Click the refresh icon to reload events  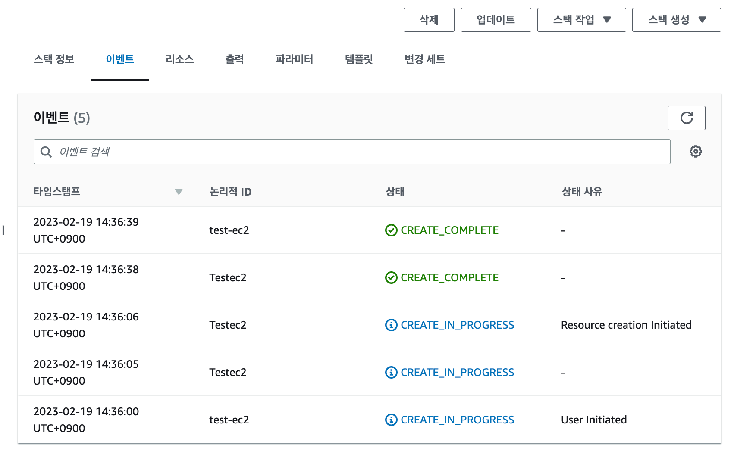click(686, 118)
